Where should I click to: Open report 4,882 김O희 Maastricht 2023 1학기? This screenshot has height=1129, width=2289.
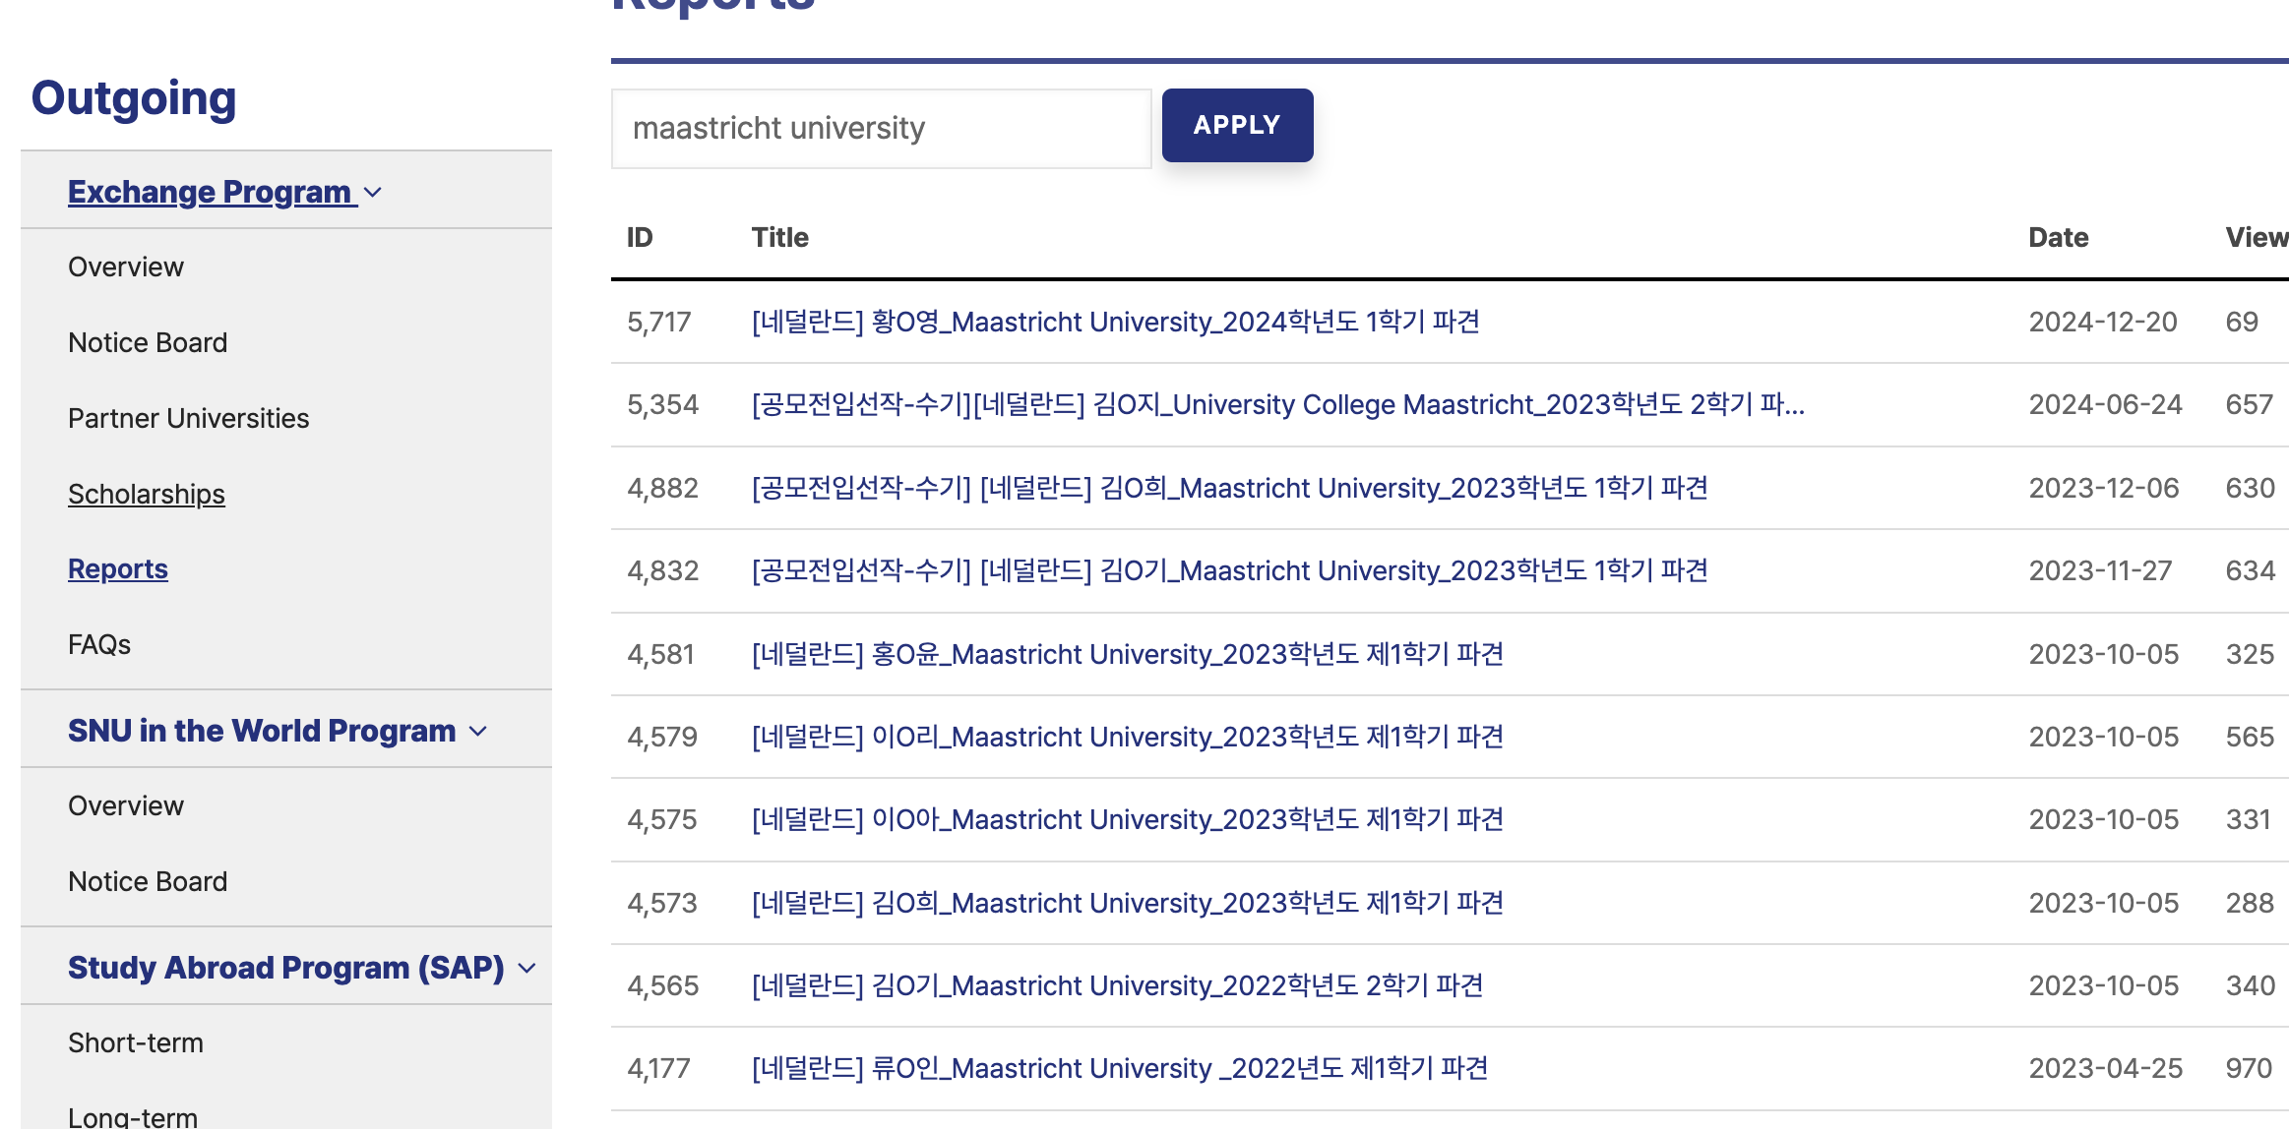point(1230,489)
